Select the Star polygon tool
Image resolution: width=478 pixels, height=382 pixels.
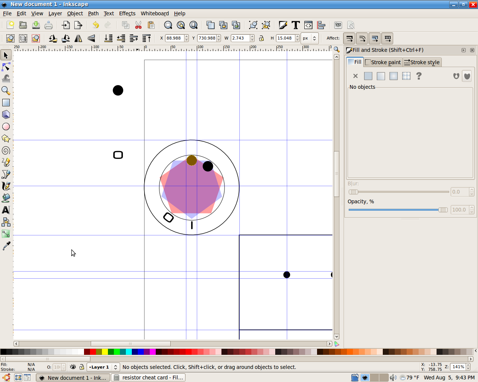[x=6, y=139]
